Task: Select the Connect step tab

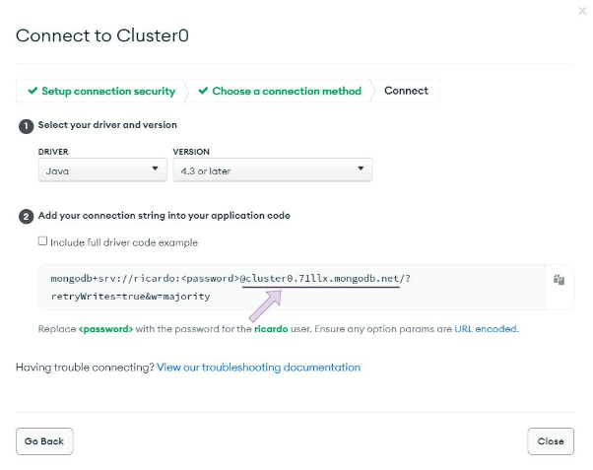Action: [x=406, y=92]
